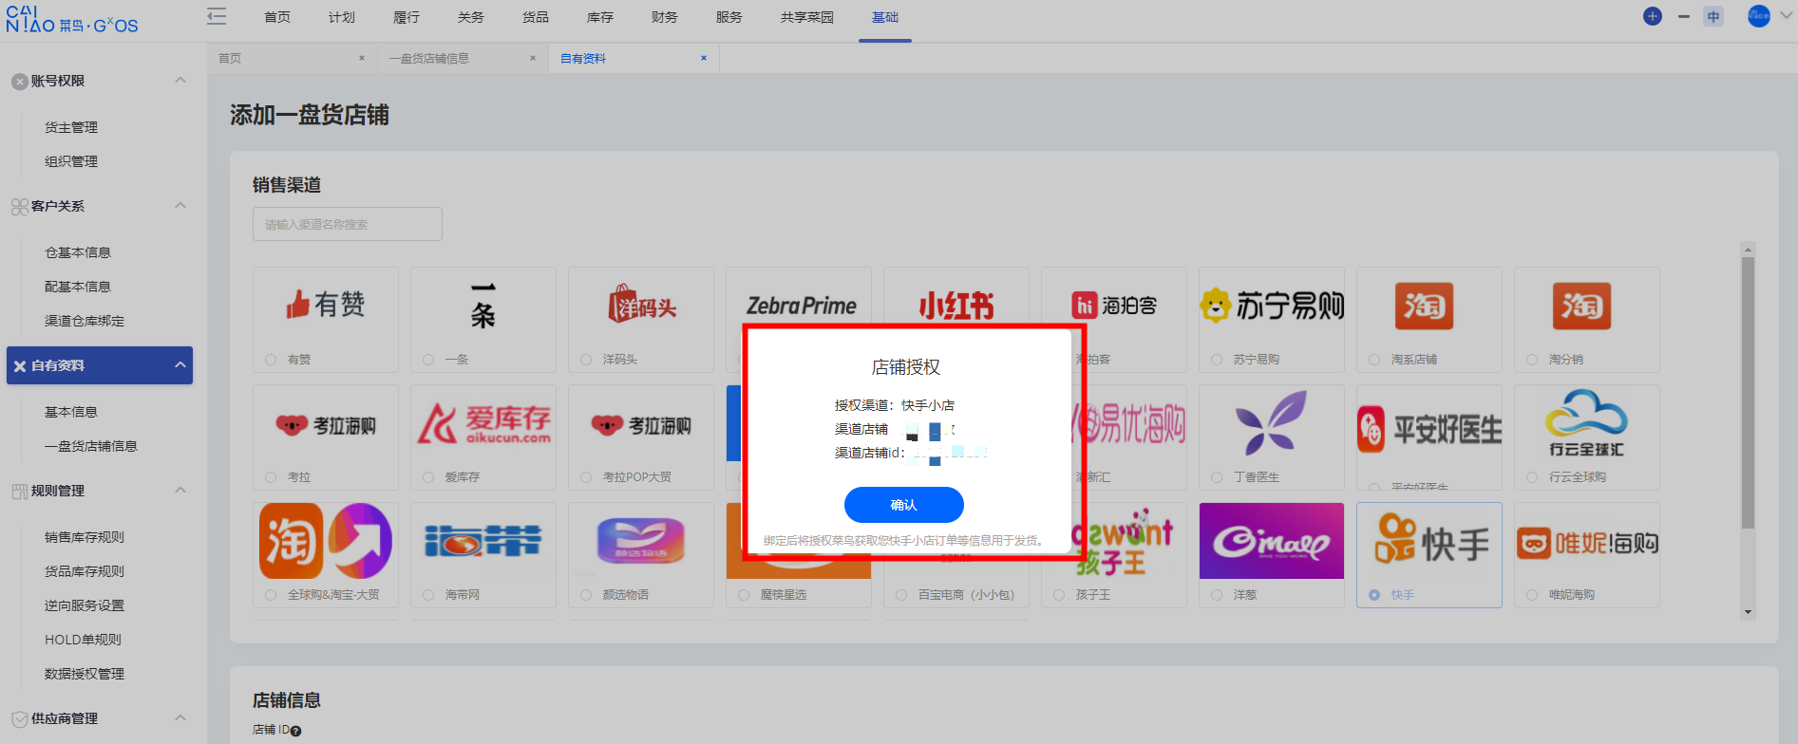Click the 有赞 channel logo
This screenshot has height=744, width=1798.
[x=326, y=305]
